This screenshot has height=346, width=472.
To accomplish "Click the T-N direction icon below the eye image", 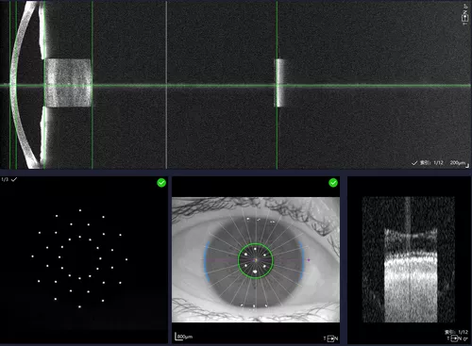I will 330,338.
